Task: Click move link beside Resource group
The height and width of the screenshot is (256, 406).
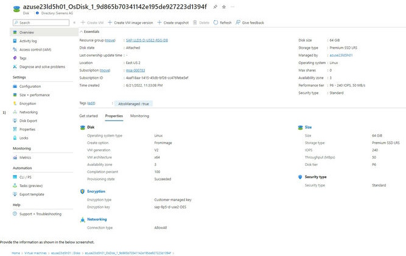Action: click(x=110, y=40)
